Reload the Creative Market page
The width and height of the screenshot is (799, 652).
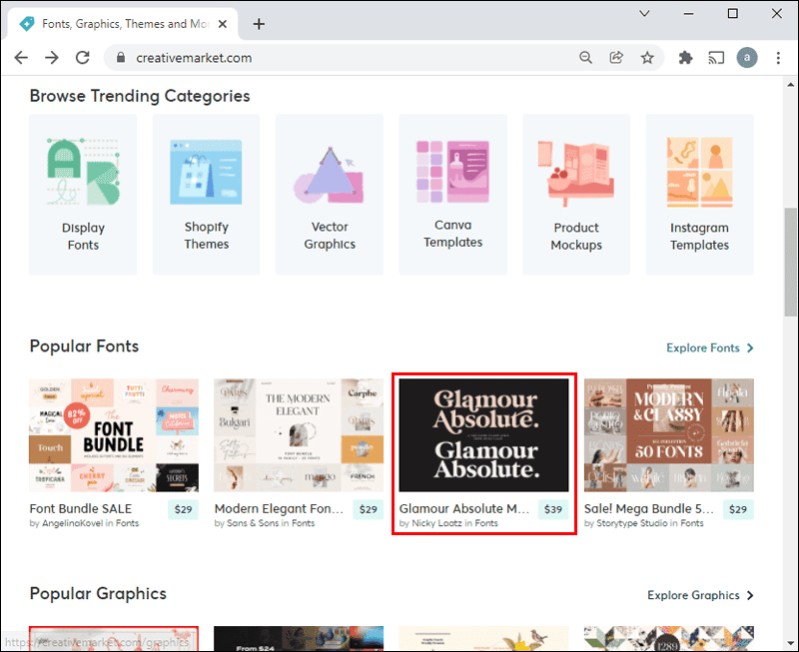(83, 58)
